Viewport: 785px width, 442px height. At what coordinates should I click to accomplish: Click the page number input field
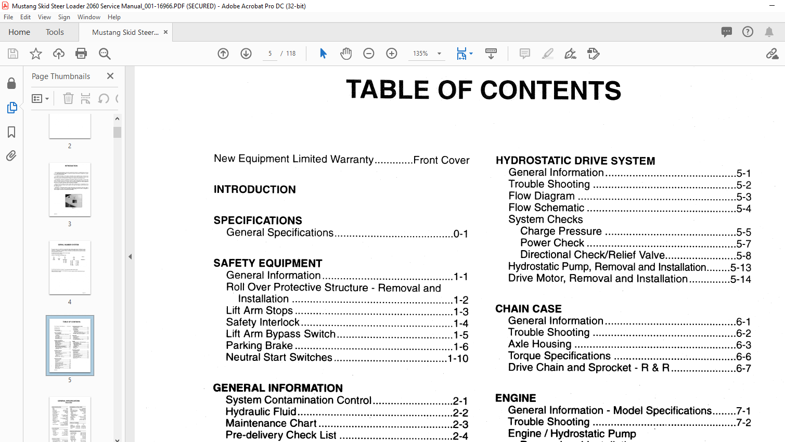(270, 54)
